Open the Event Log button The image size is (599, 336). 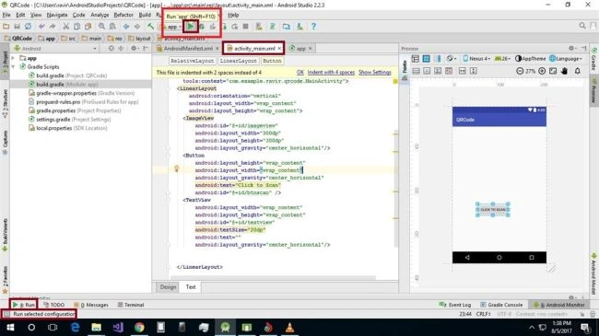(x=455, y=305)
